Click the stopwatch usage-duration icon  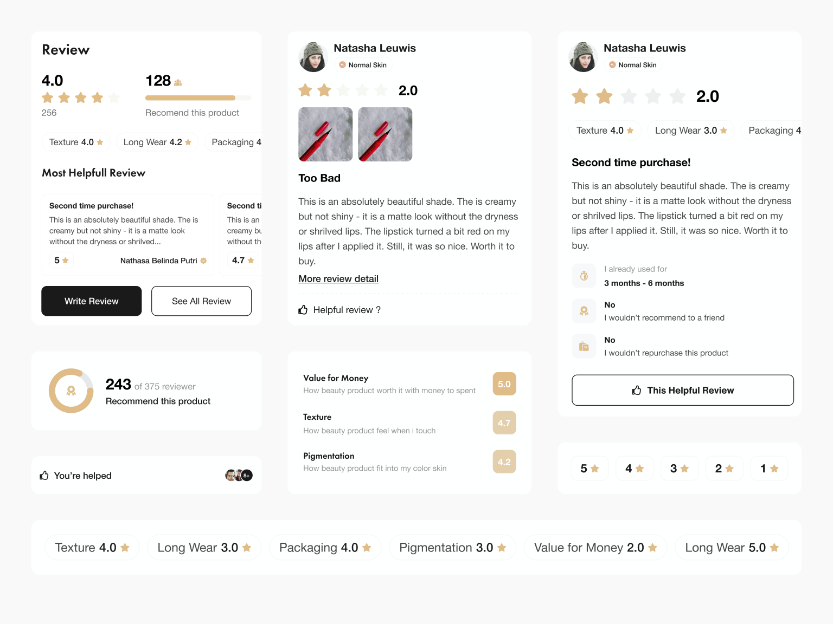[584, 276]
